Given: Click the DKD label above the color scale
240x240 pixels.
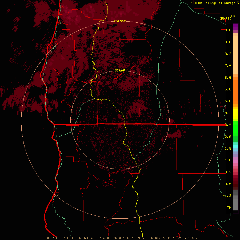Looking at the screenshot, I should coord(234,16).
